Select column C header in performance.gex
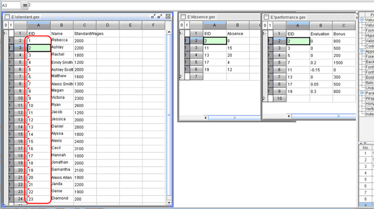The image size is (374, 209). click(344, 25)
